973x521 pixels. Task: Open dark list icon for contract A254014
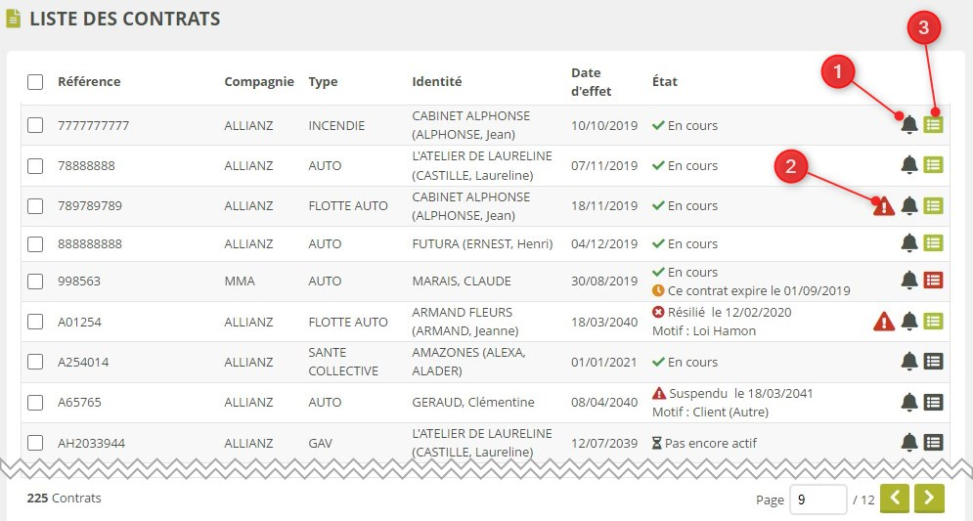tap(934, 362)
